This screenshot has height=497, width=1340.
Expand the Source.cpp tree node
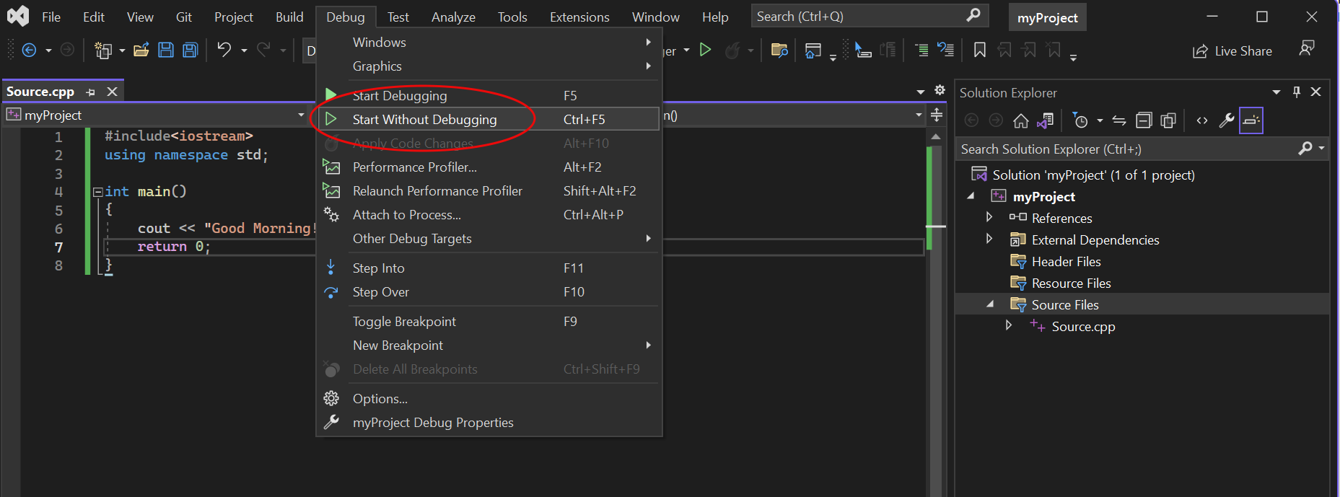tap(1009, 325)
